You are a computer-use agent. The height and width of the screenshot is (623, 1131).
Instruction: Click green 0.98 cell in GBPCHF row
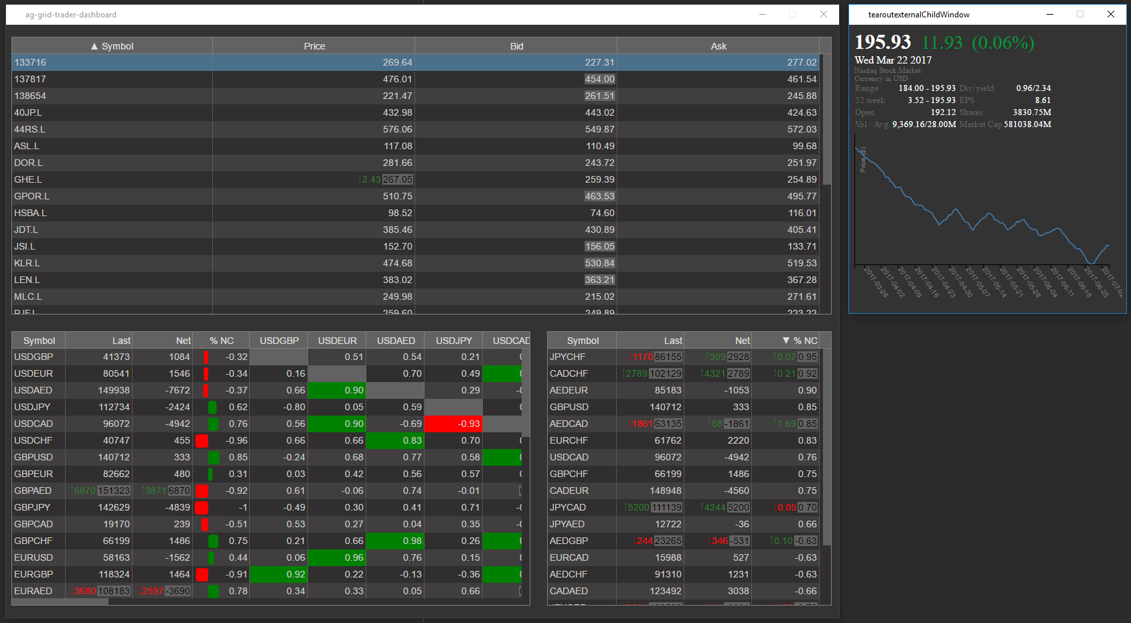point(395,541)
